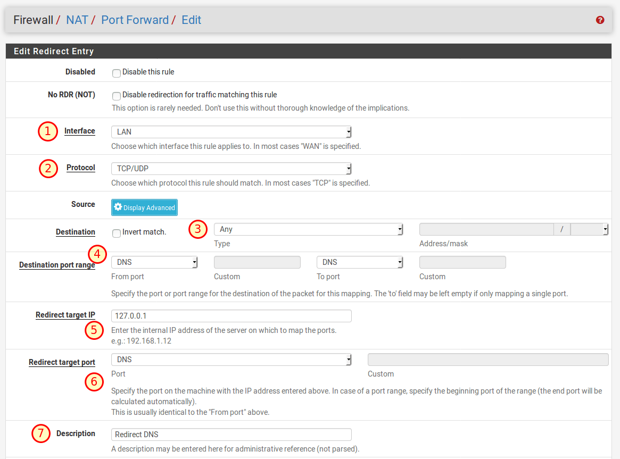Click the Redirect target port Custom field
Screen dimensions: 620x459
(487, 360)
